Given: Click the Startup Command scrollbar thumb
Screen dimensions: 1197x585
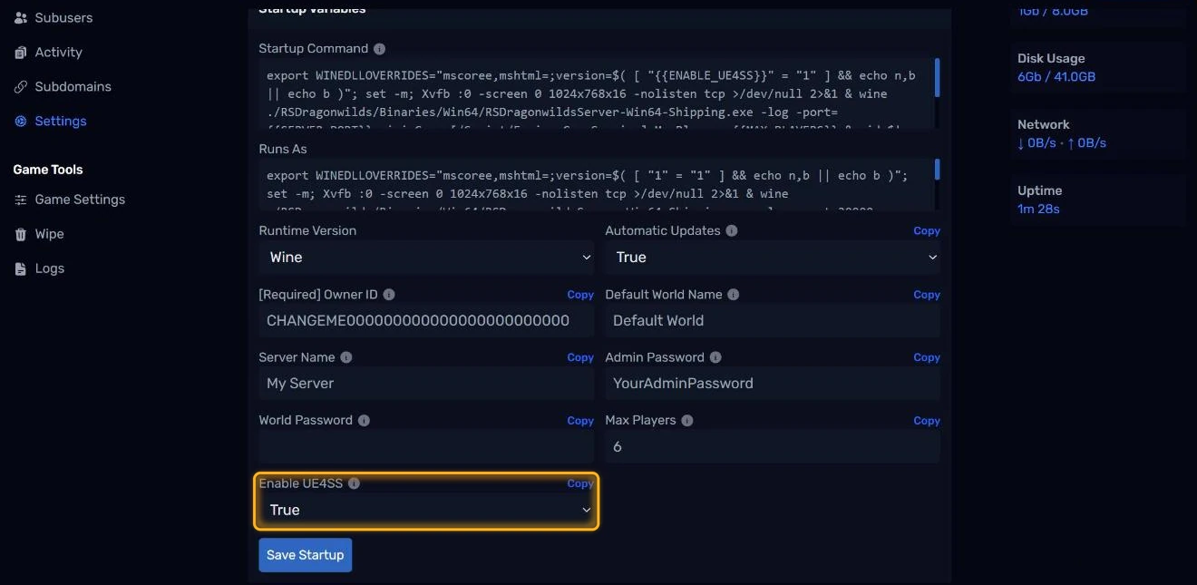Looking at the screenshot, I should point(937,77).
